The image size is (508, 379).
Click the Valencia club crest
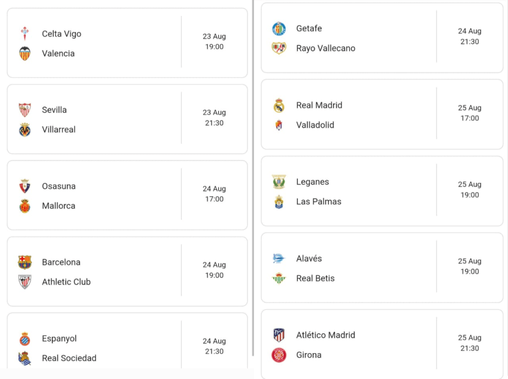[x=25, y=54]
